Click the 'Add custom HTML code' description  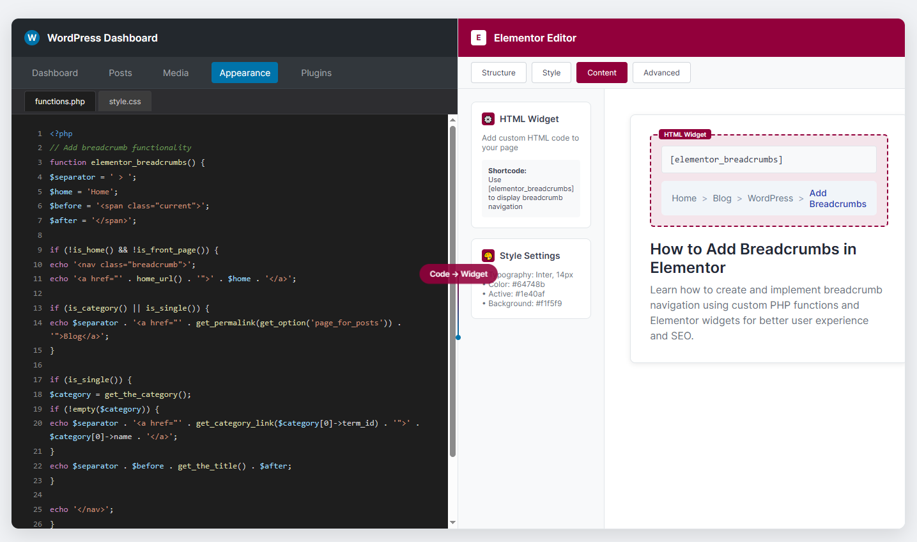click(x=530, y=143)
